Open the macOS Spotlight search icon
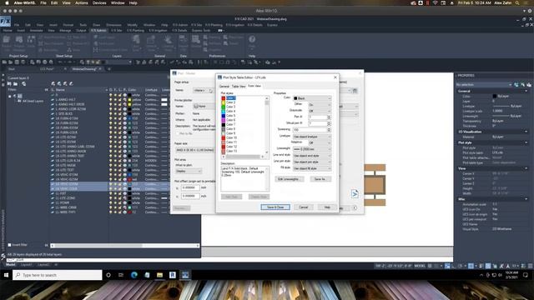This screenshot has height=300, width=534. pos(517,2)
